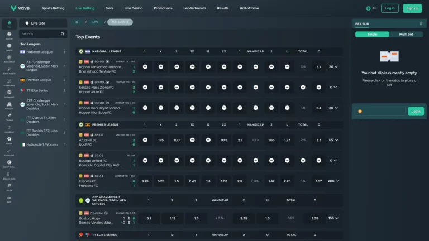The width and height of the screenshot is (429, 241).
Task: Select the Cricket icon in sidebar
Action: 9,117
